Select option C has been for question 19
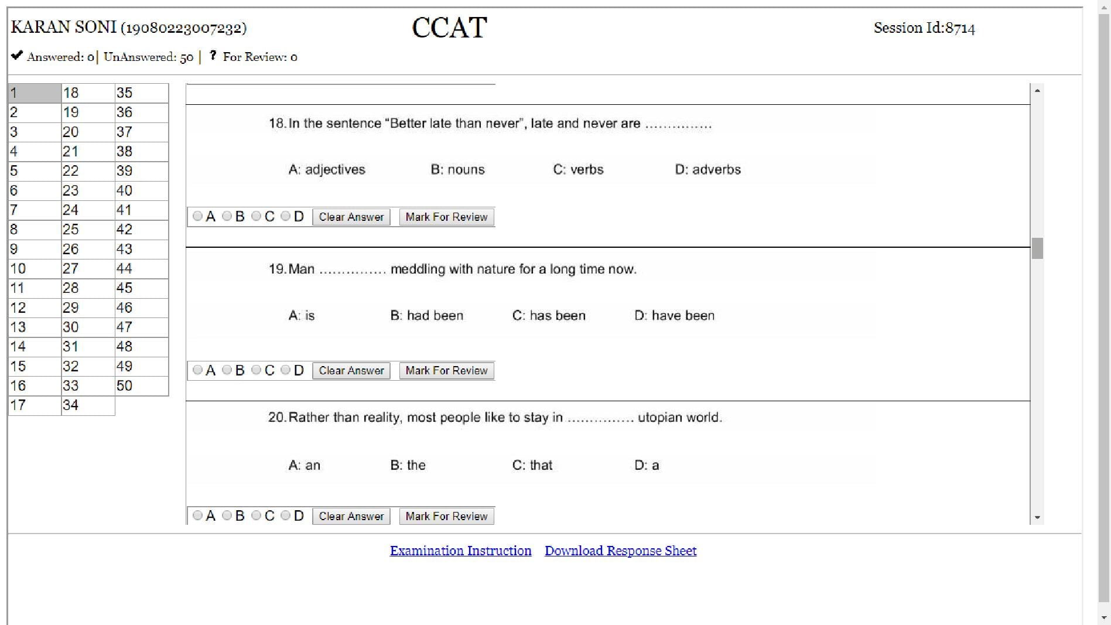 [256, 370]
